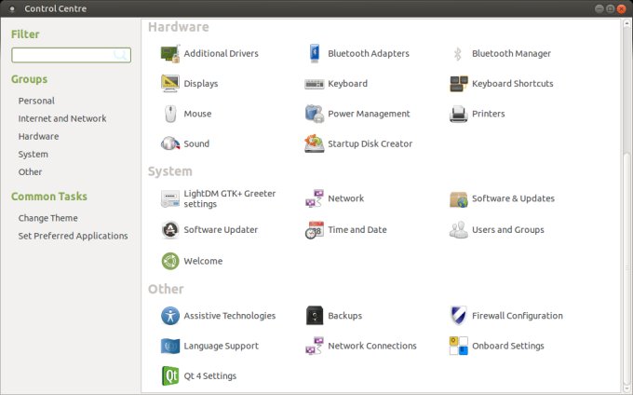This screenshot has width=633, height=395.
Task: Open the Backups safe icon
Action: (x=314, y=316)
